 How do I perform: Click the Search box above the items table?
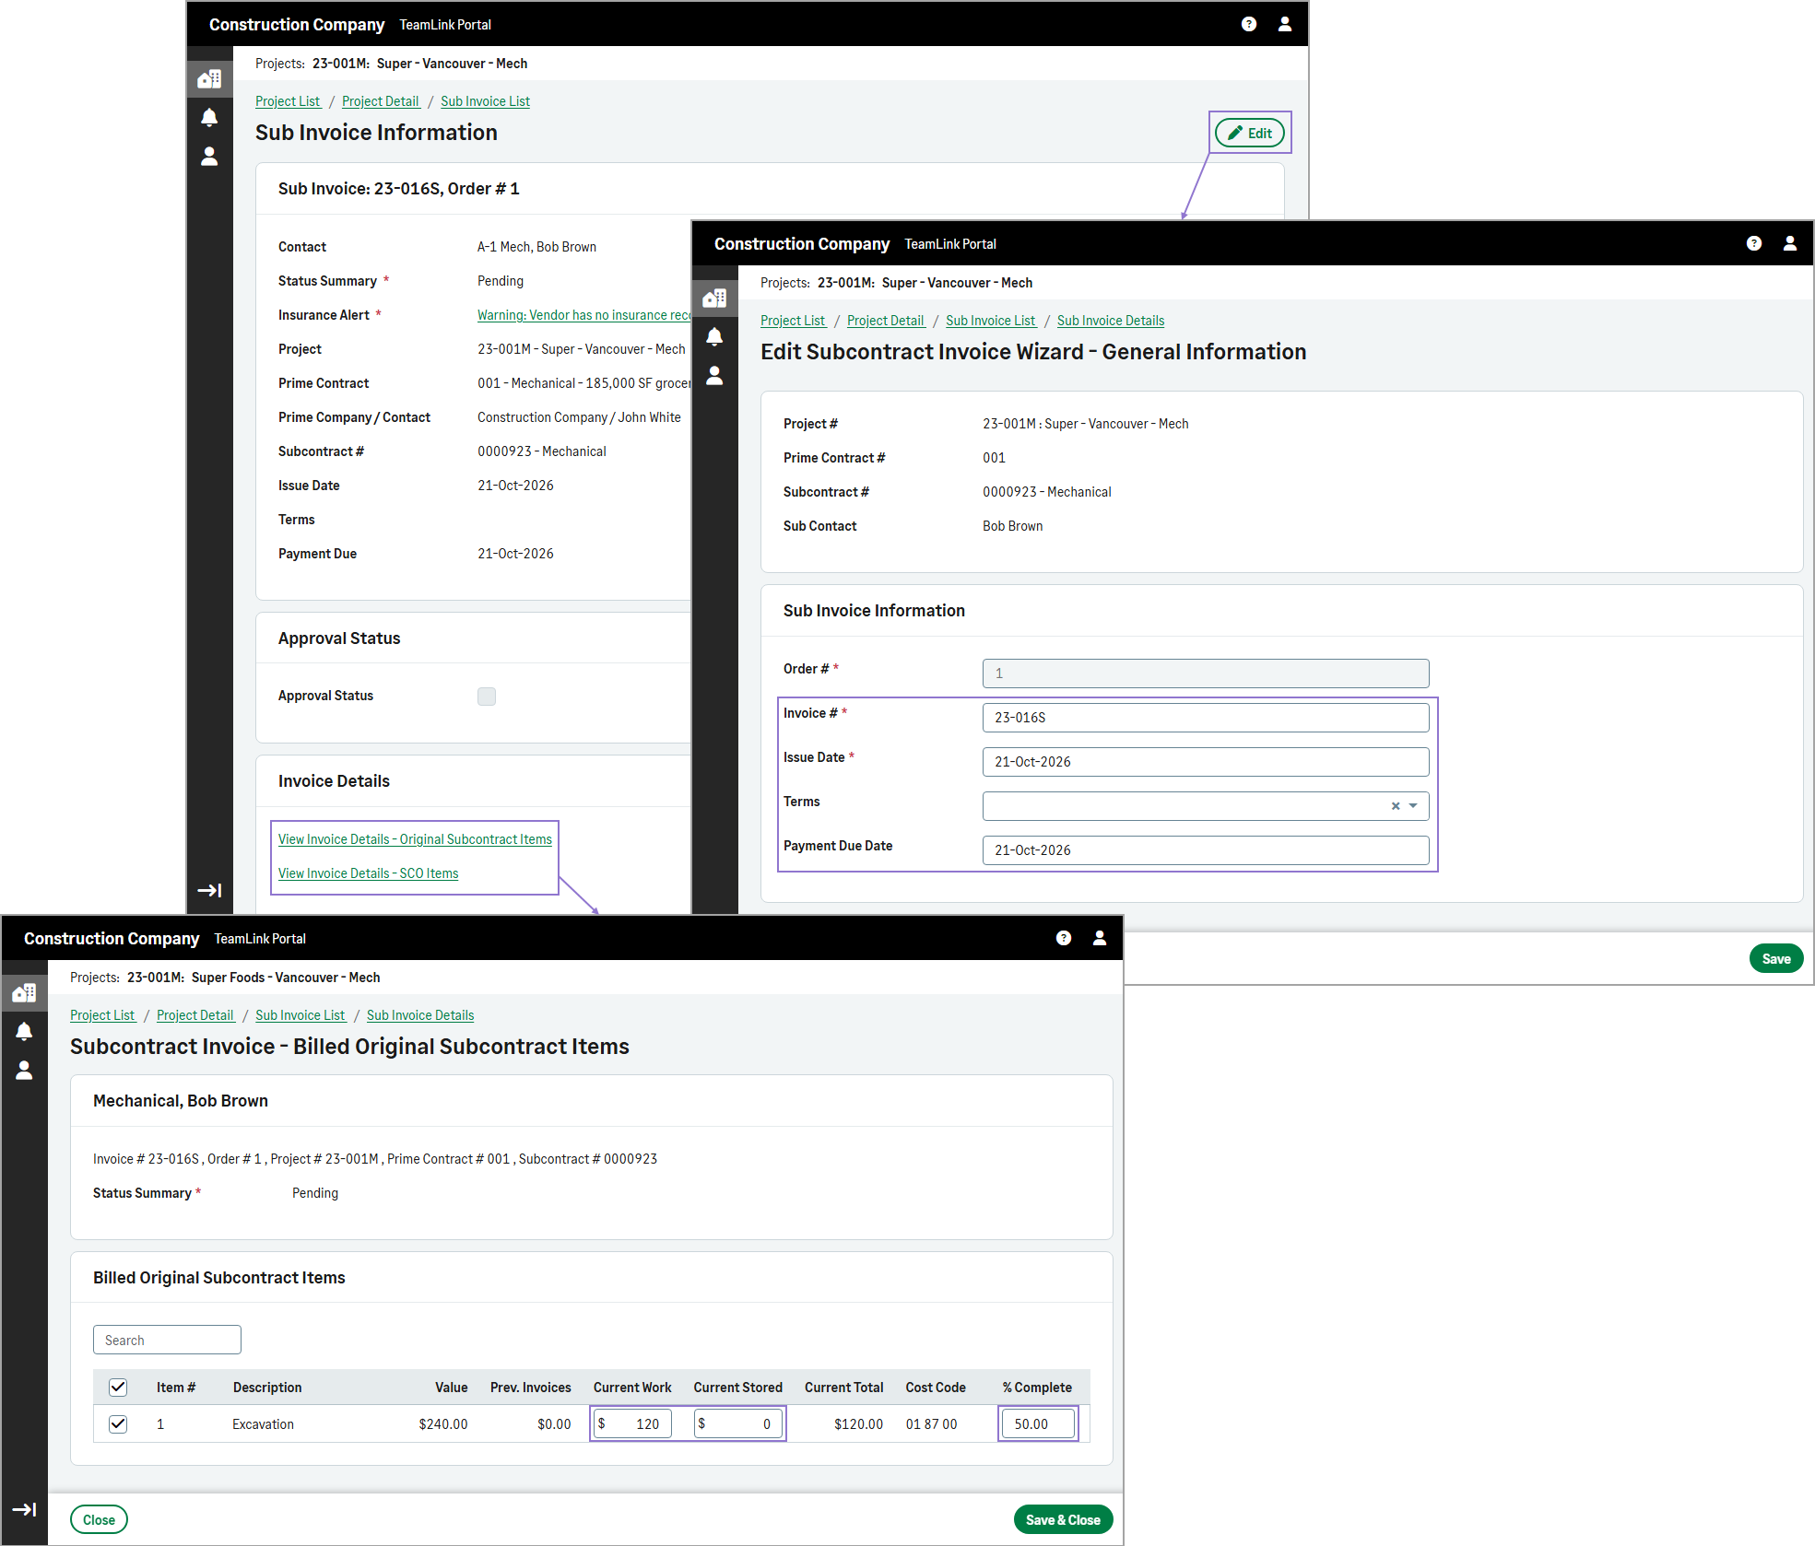(167, 1340)
